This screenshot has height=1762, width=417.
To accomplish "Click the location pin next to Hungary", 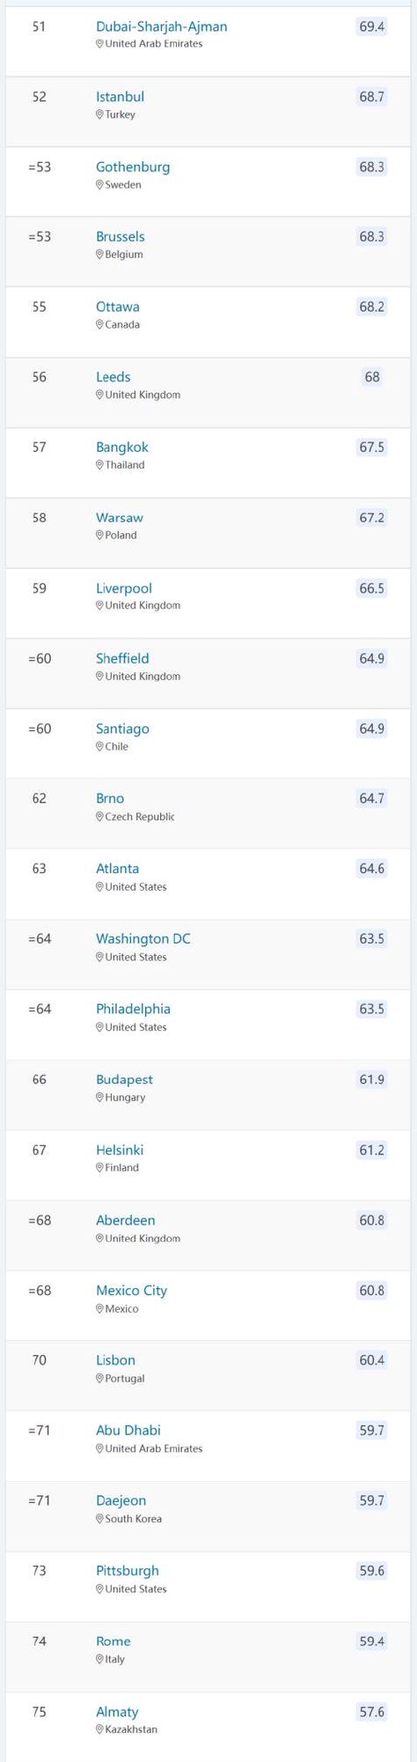I will pyautogui.click(x=99, y=1098).
